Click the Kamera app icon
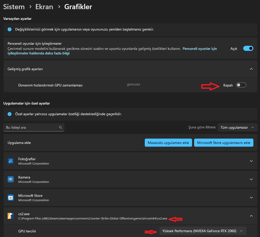This screenshot has width=260, height=237. pyautogui.click(x=10, y=179)
